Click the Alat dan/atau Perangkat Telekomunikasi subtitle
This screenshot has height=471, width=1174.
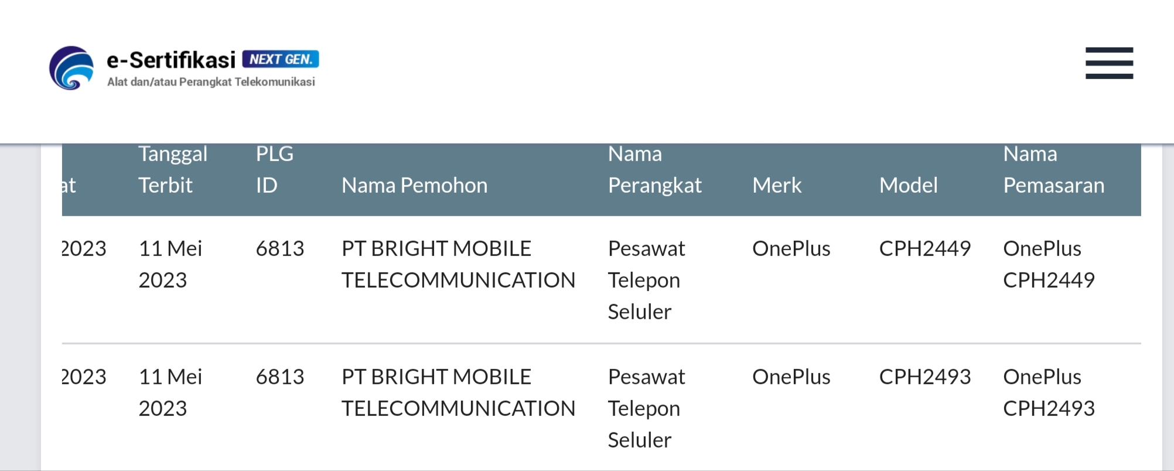211,82
